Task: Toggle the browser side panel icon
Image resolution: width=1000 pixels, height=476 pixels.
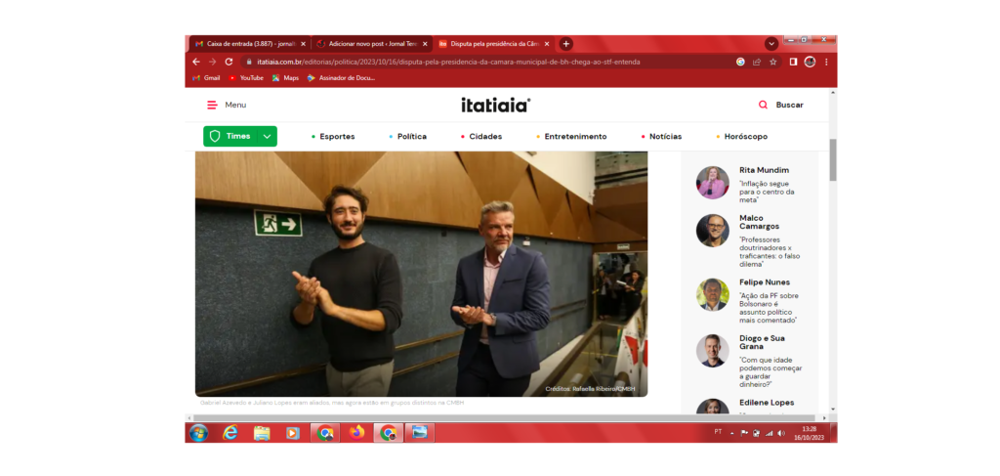Action: point(793,62)
